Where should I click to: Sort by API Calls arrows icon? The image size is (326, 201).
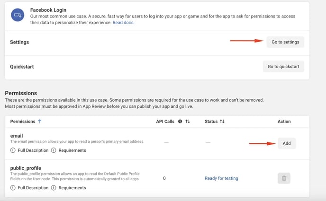tap(188, 122)
